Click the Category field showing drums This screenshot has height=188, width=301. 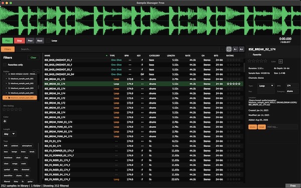(x=292, y=91)
